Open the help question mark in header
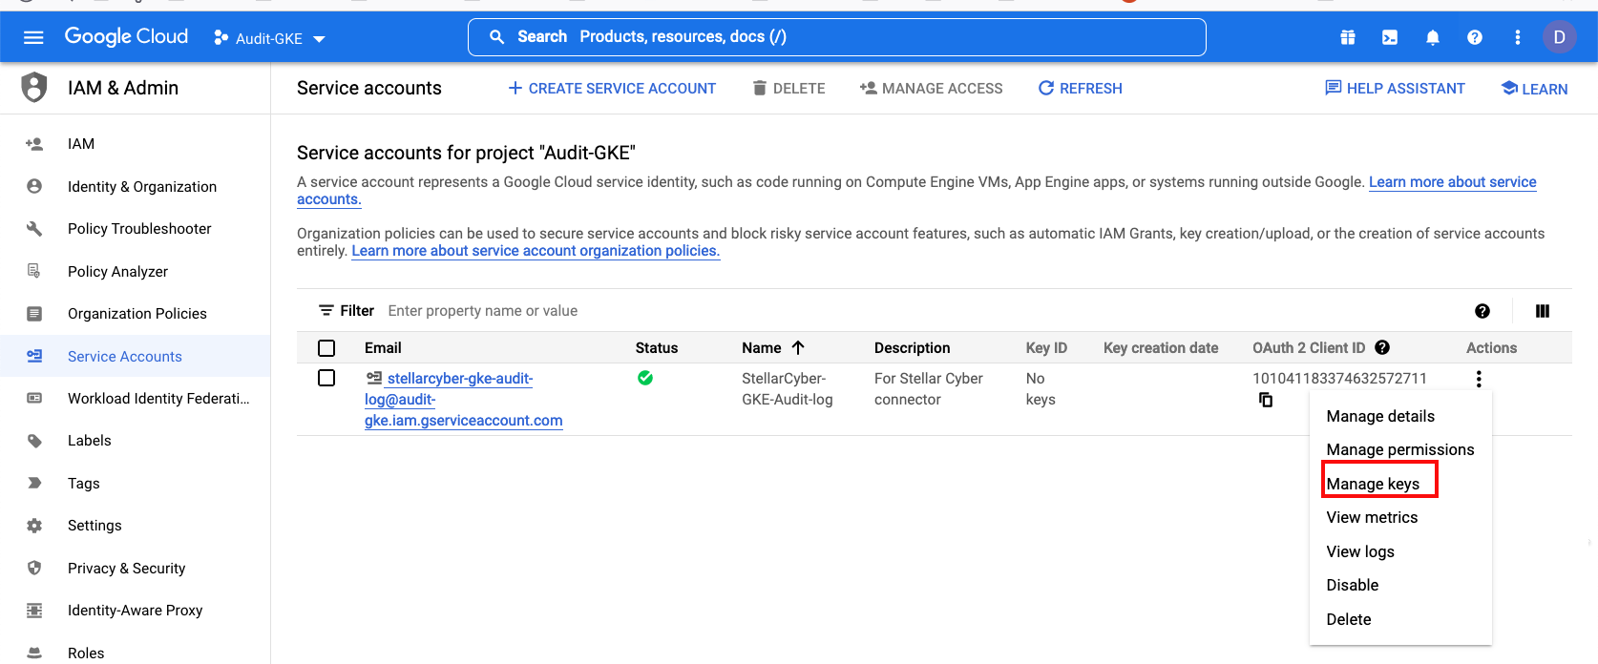Screen dimensions: 1598x664 coord(1474,37)
